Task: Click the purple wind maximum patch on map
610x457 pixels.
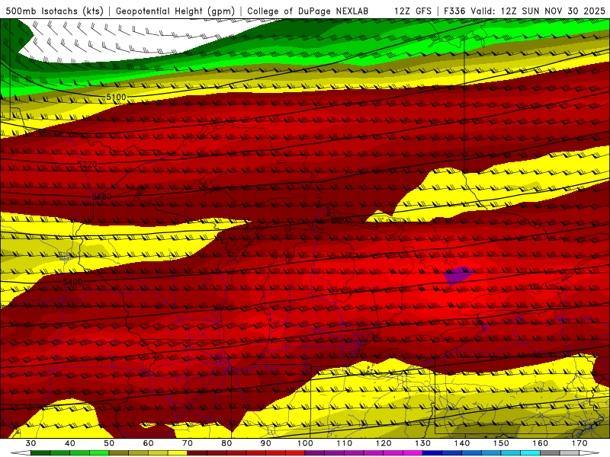Action: pyautogui.click(x=457, y=275)
